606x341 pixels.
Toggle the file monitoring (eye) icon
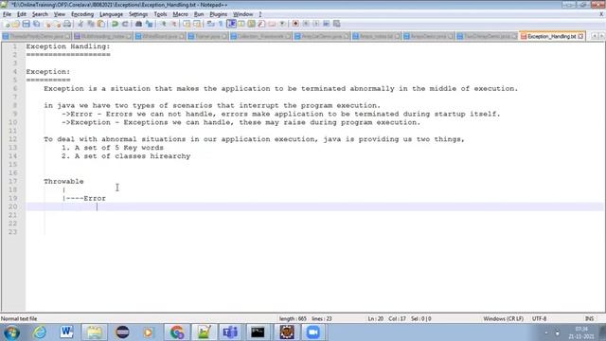click(x=282, y=24)
